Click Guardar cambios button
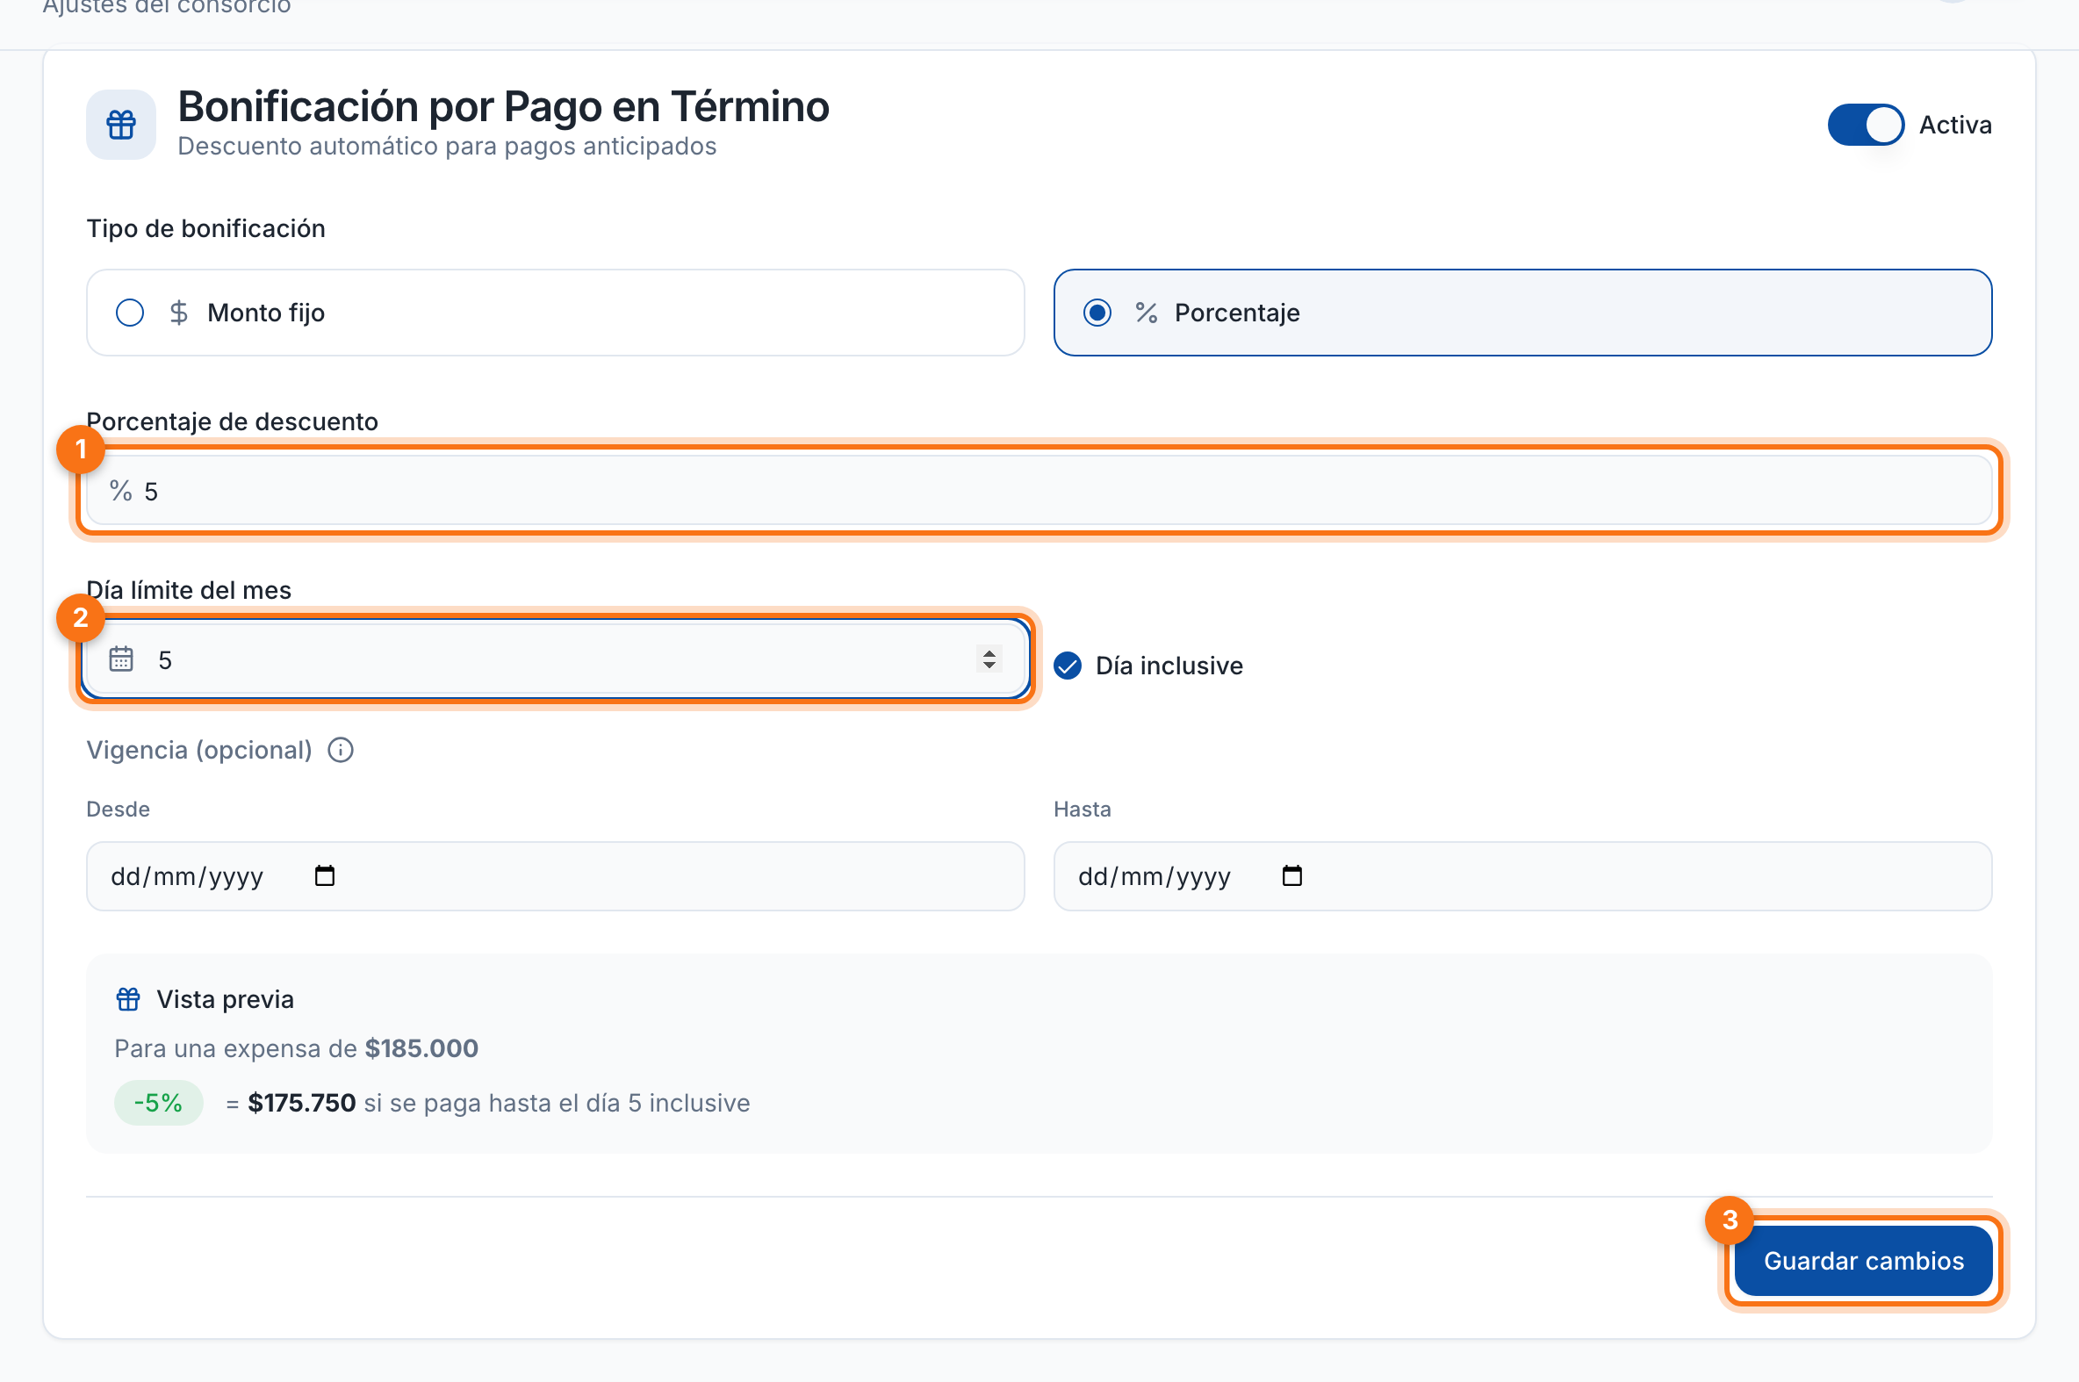 click(x=1863, y=1260)
